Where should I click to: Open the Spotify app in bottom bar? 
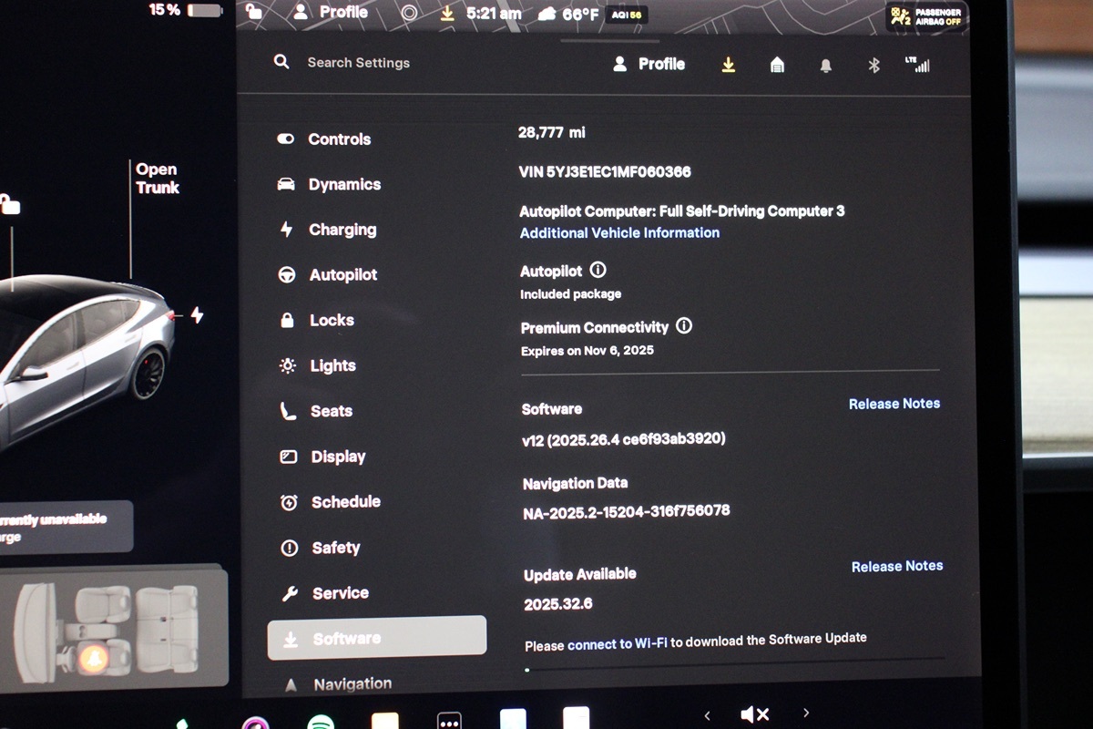(x=319, y=724)
